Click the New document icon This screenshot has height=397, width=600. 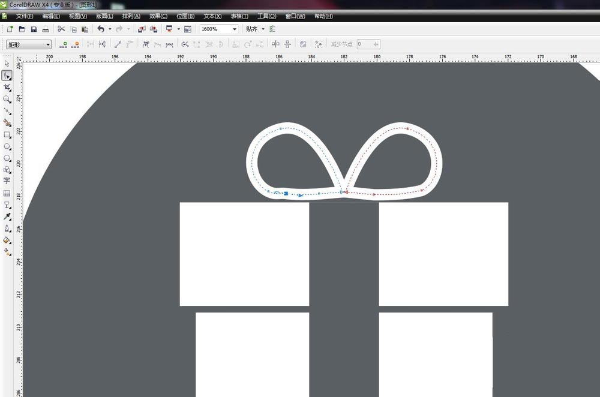coord(10,29)
